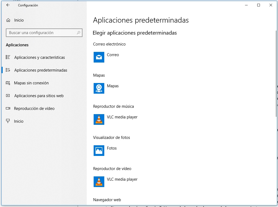Screen dimensions: 278x207
Task: Click the Mapas sin conexión map icon
Action: coord(8,83)
